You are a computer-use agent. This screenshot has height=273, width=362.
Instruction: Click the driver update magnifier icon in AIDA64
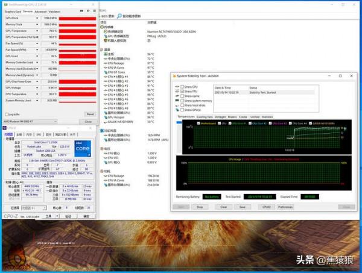(119, 16)
